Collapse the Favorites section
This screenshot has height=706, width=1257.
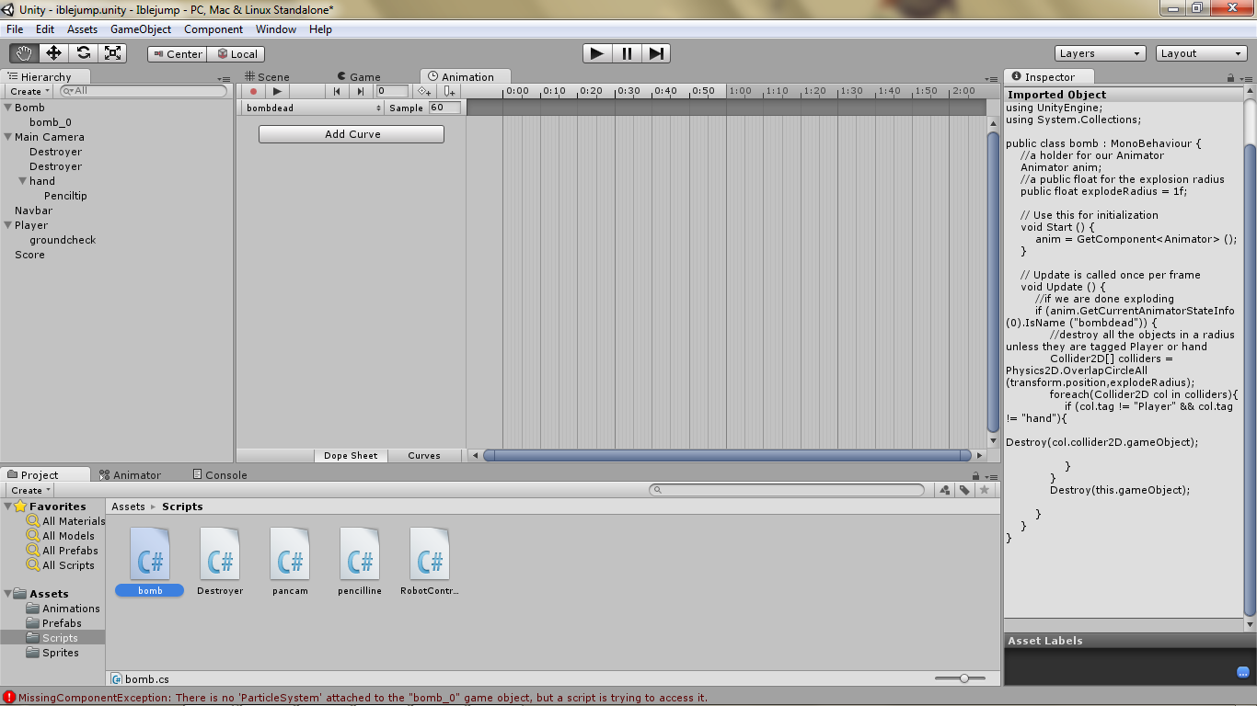[x=7, y=507]
